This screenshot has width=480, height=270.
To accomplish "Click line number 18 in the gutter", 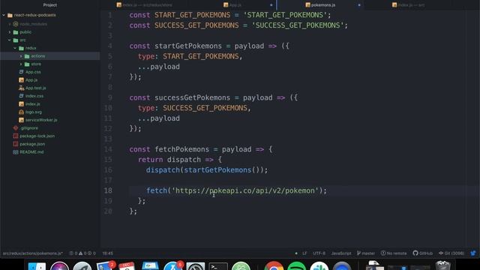I will [108, 190].
